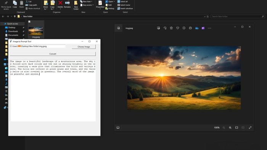Image resolution: width=267 pixels, height=150 pixels.
Task: Click History in the Open group
Action: point(110,8)
